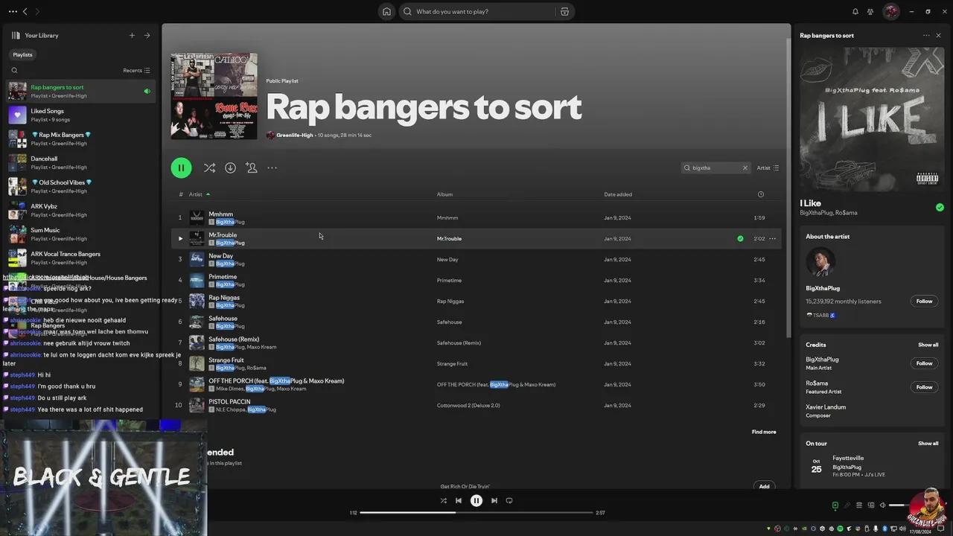The height and width of the screenshot is (536, 953).
Task: Show all Credits
Action: pos(928,345)
